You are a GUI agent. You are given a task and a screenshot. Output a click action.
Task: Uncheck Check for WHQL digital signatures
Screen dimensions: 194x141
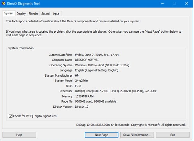coord(11,116)
